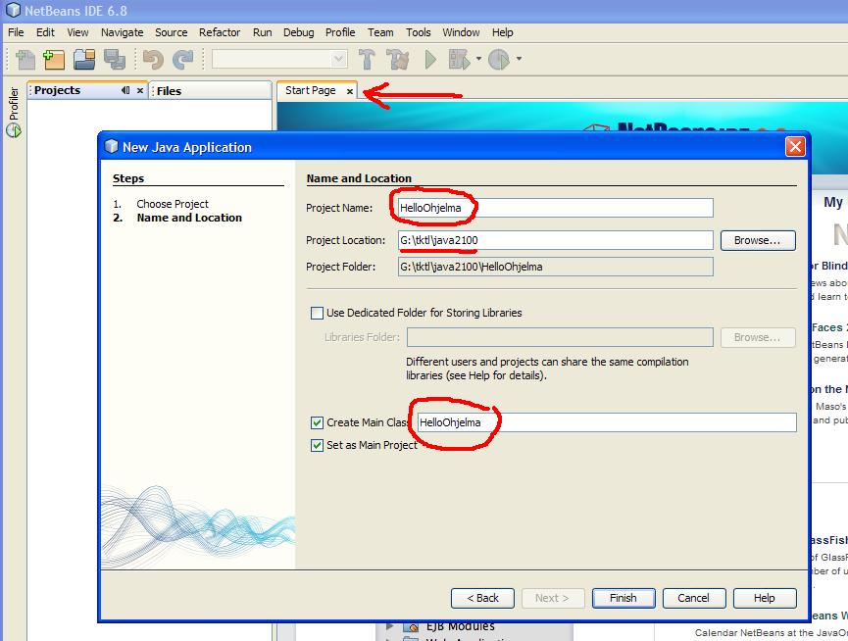Close the New Java Application dialog

tap(795, 146)
